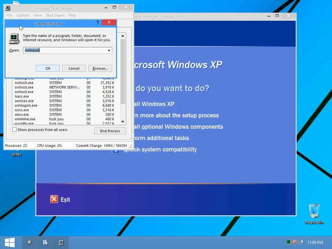This screenshot has height=249, width=332.
Task: Minimize the Windows XP setup window
Action: pos(269,16)
